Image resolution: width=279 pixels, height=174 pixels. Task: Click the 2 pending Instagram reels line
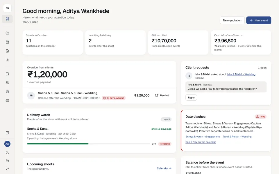pos(52,138)
